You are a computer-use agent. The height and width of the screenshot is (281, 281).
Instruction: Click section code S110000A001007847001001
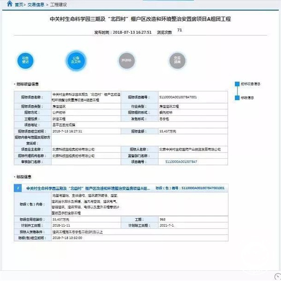pos(203,188)
